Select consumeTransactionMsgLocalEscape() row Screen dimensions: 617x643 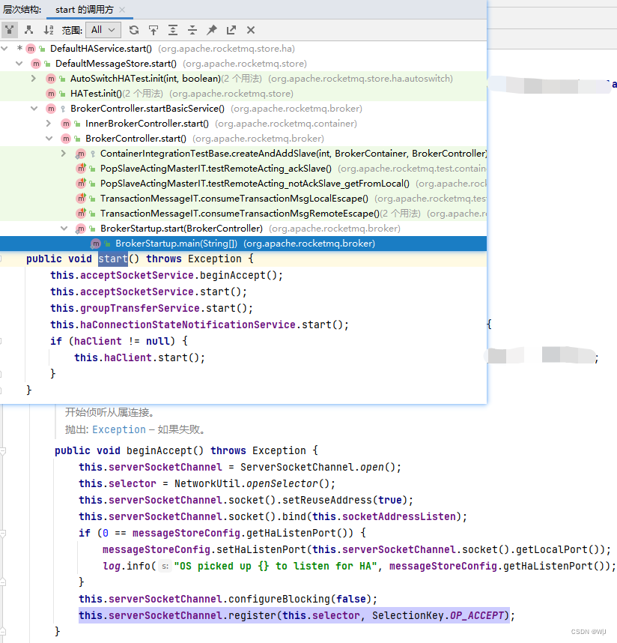243,199
